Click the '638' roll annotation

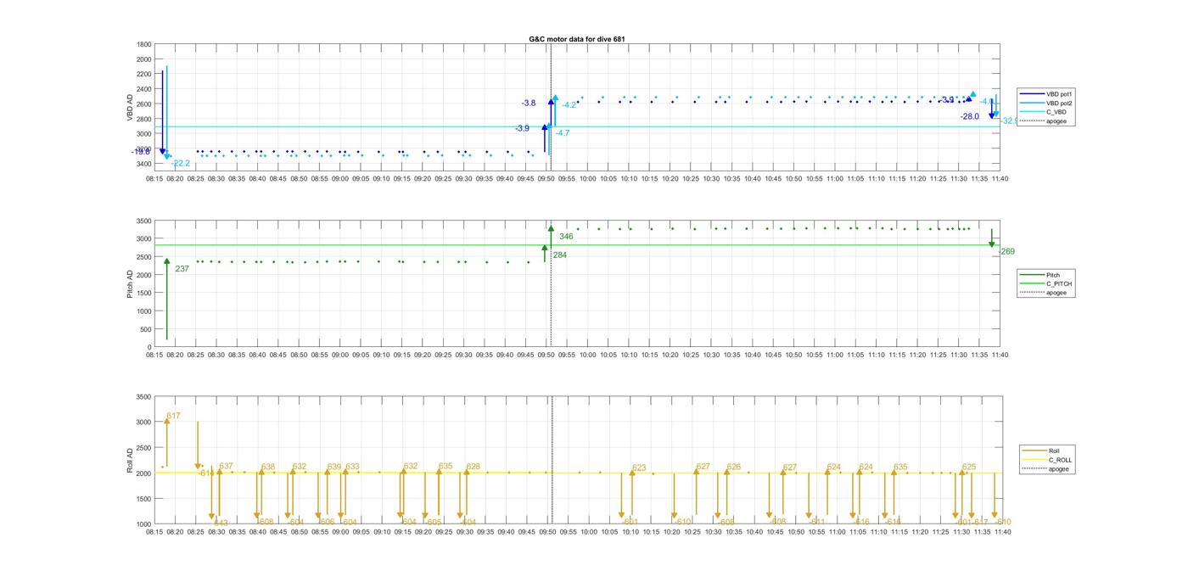point(268,468)
